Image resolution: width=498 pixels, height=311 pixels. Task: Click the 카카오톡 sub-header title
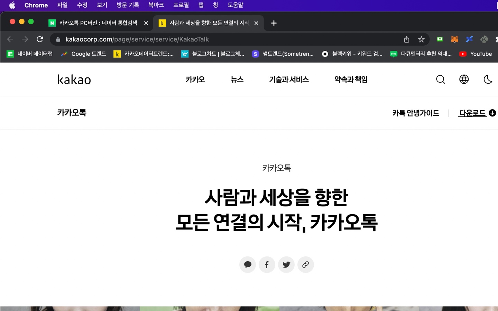pos(72,113)
